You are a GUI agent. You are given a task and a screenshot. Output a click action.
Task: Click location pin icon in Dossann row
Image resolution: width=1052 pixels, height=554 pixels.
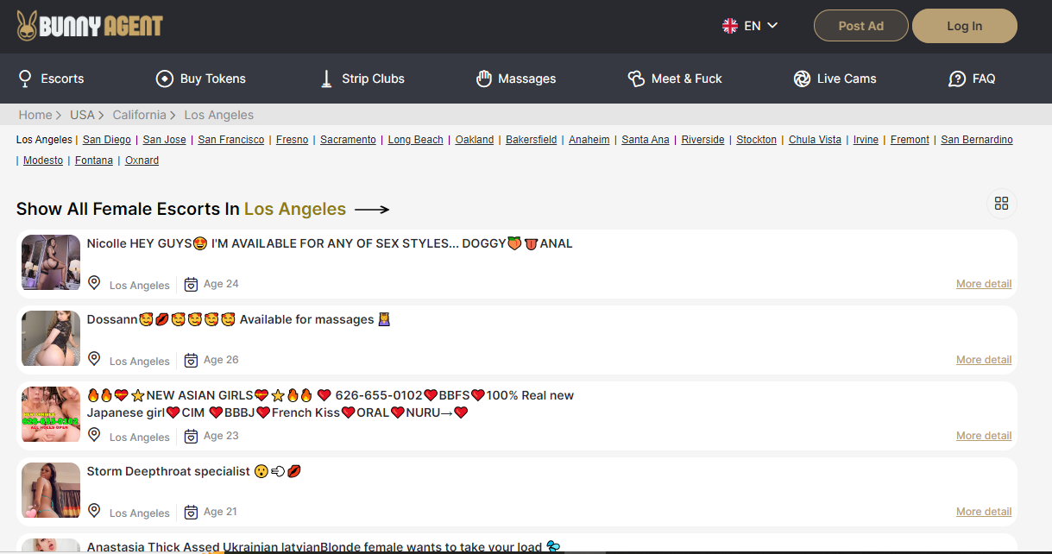pyautogui.click(x=94, y=359)
